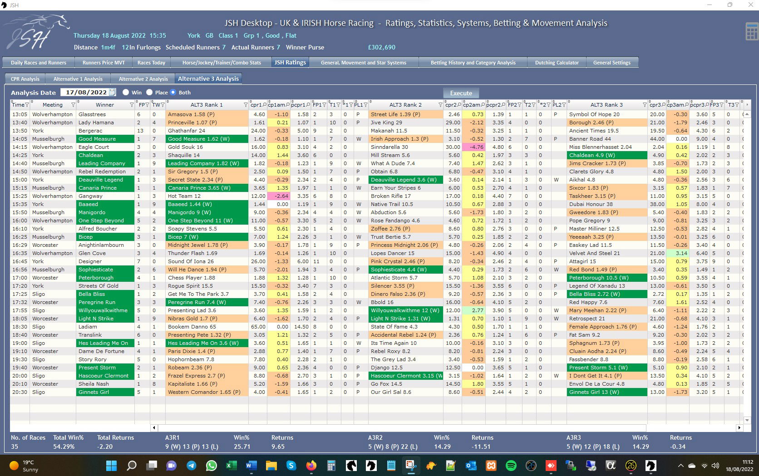Open Telegram from the taskbar
Viewport: 759px width, 476px height.
192,466
